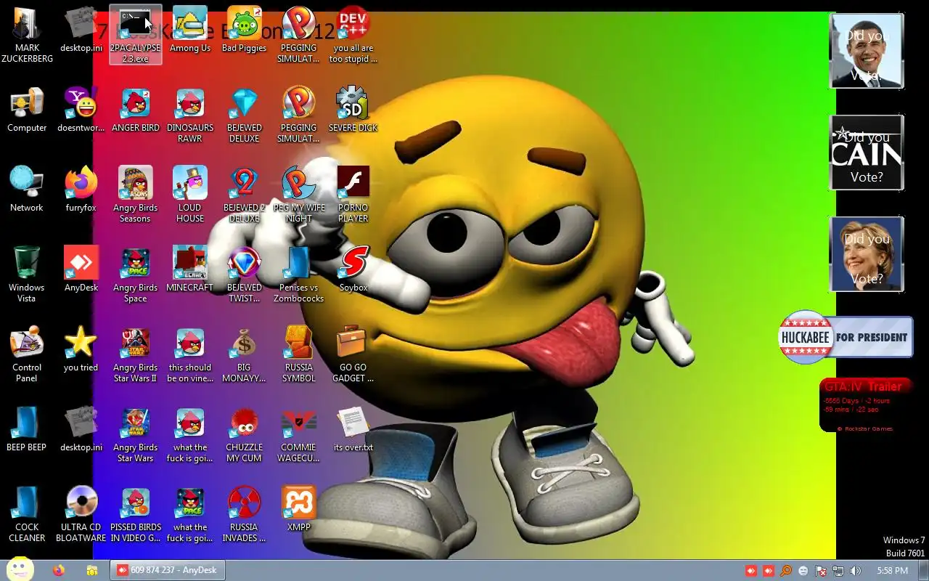Open the Flash player icon

353,195
